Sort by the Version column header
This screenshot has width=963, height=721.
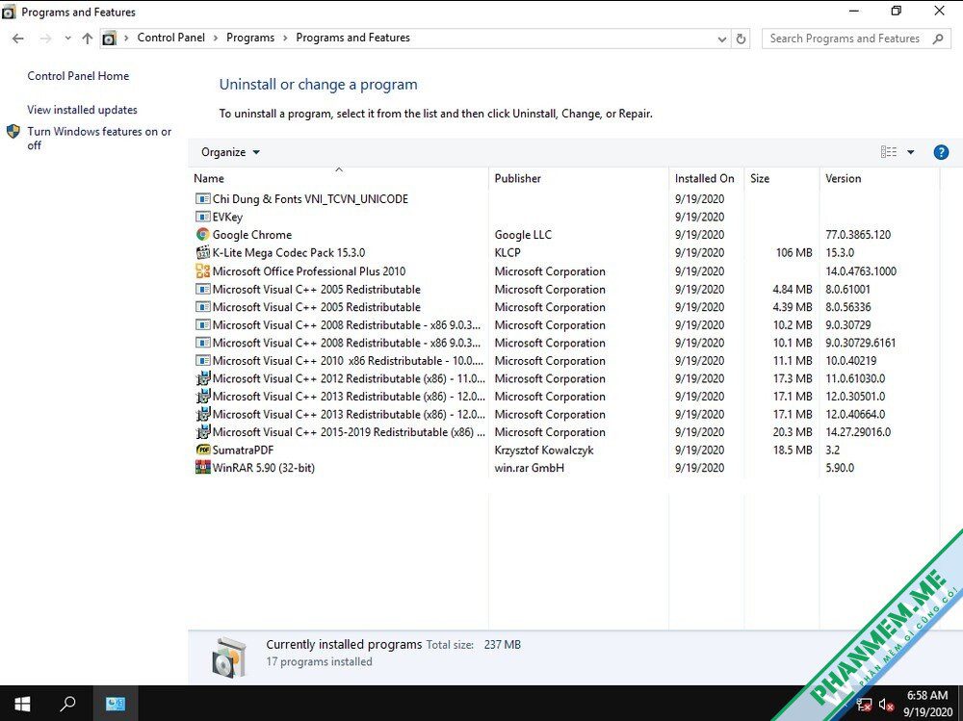click(x=879, y=178)
